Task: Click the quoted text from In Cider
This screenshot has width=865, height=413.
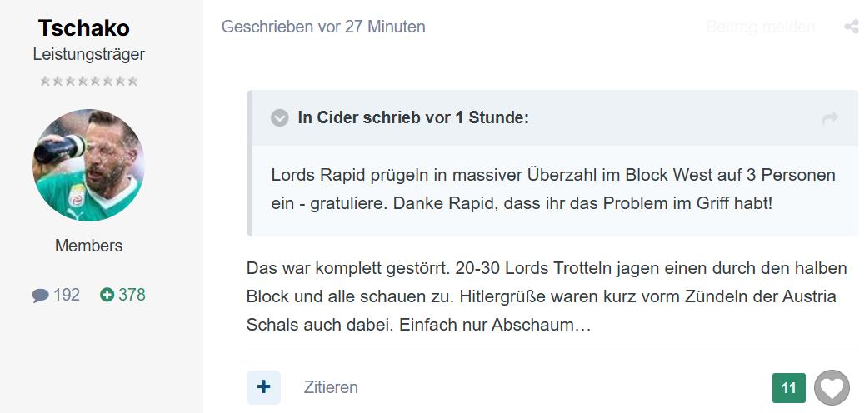Action: click(553, 189)
